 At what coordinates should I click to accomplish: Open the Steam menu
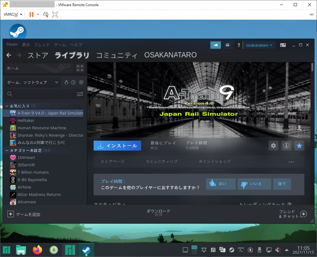tap(12, 45)
